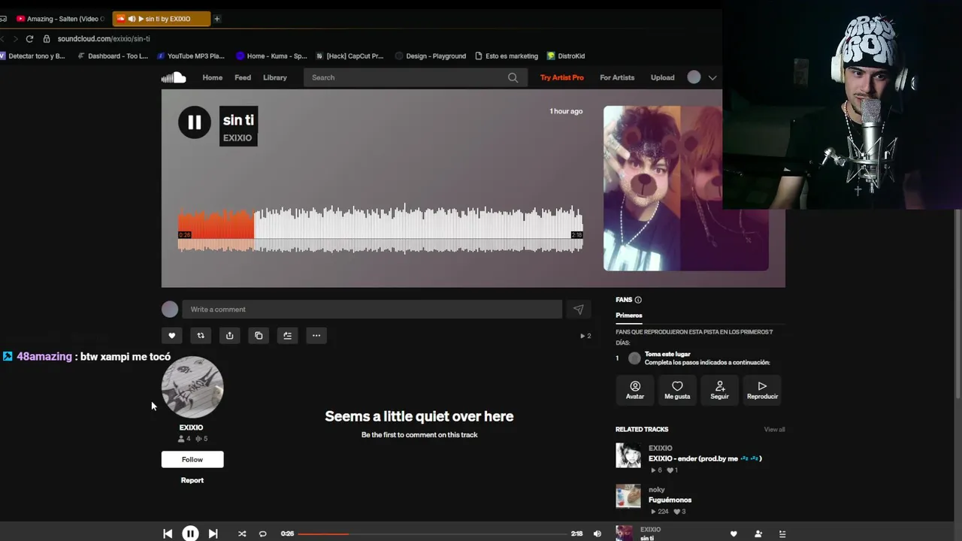Add the track to Next up queue icon
This screenshot has height=541, width=962.
(287, 336)
